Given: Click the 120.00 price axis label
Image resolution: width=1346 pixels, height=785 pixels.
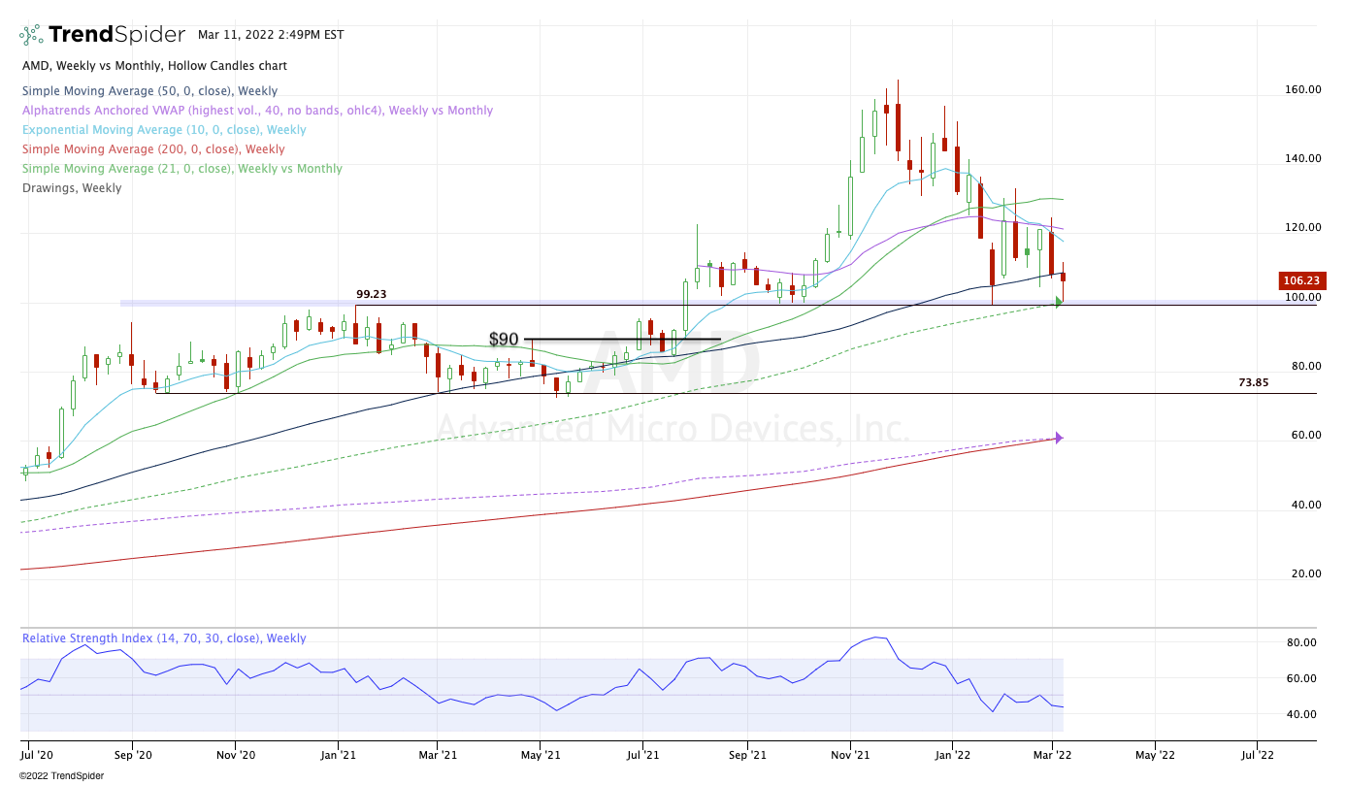Looking at the screenshot, I should pyautogui.click(x=1302, y=228).
